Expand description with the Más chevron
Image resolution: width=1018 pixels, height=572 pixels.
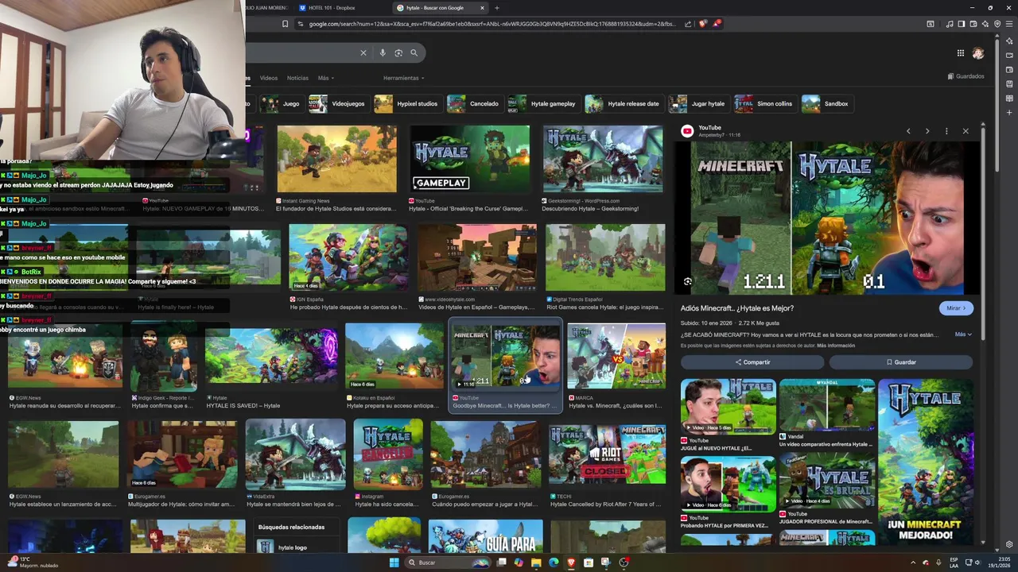(x=963, y=334)
